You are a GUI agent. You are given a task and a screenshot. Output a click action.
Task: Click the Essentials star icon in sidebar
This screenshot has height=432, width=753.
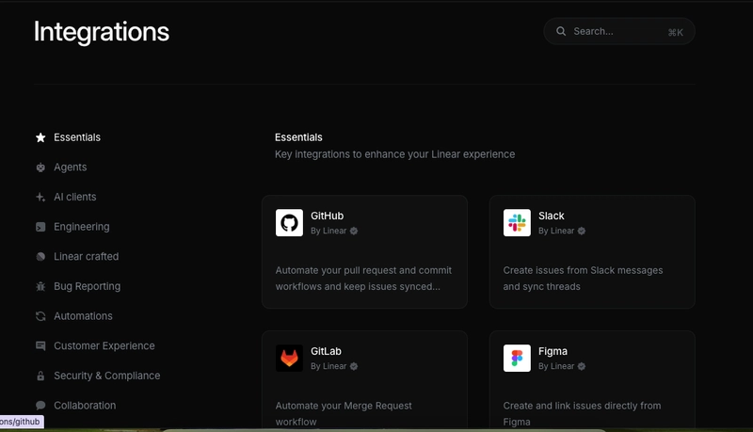click(40, 137)
